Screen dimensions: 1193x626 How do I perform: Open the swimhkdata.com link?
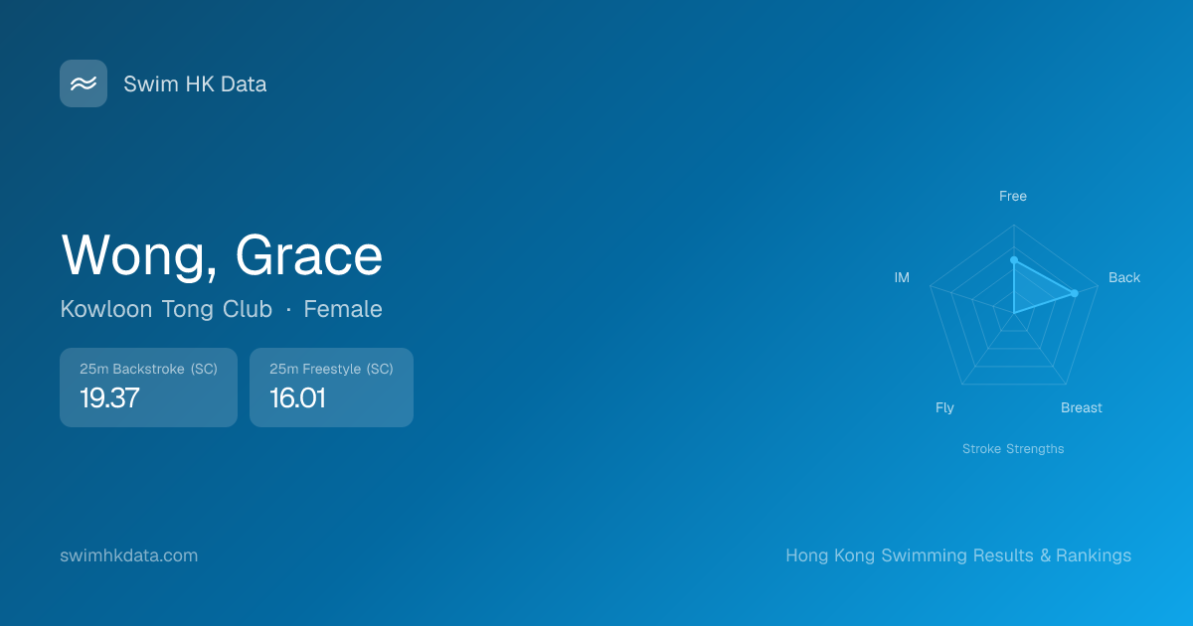pyautogui.click(x=129, y=555)
